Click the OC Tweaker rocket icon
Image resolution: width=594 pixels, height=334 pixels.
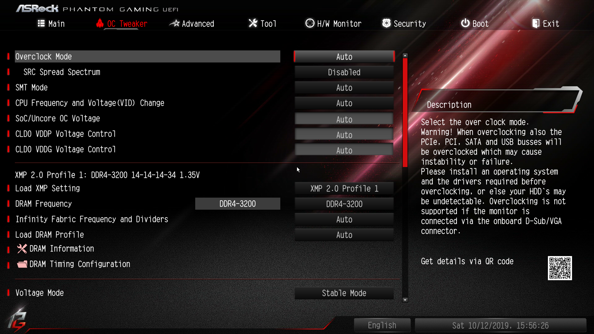[100, 23]
